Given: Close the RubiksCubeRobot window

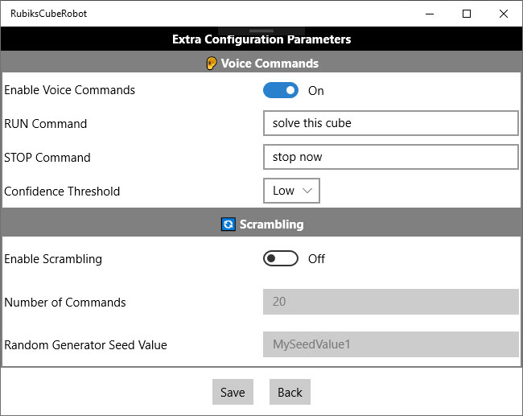Looking at the screenshot, I should 504,14.
